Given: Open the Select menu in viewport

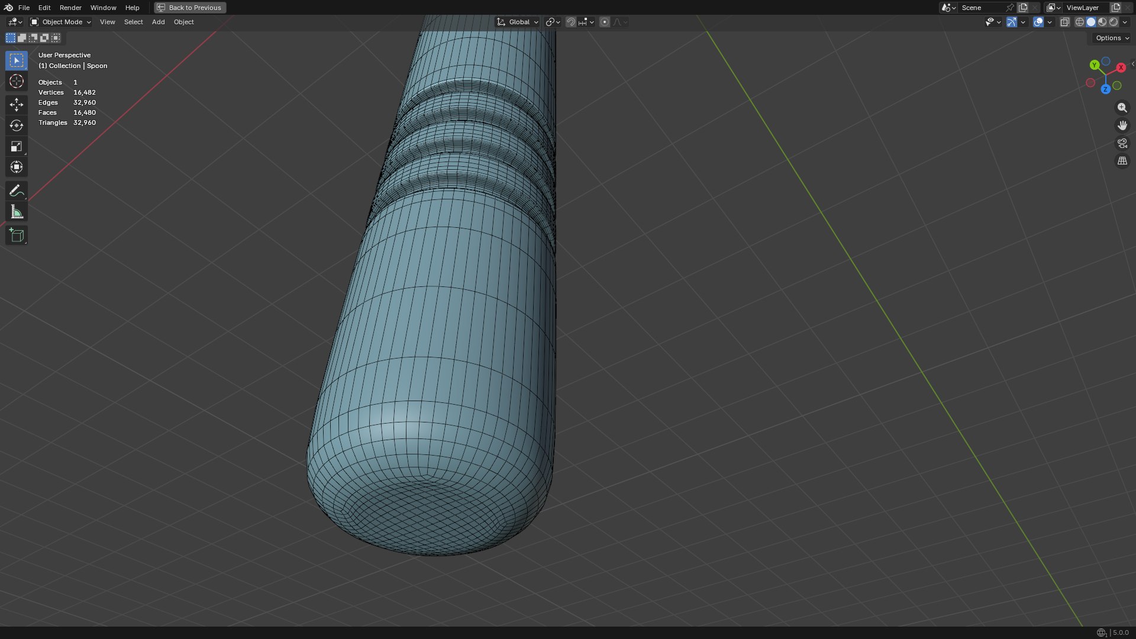Looking at the screenshot, I should pyautogui.click(x=133, y=22).
